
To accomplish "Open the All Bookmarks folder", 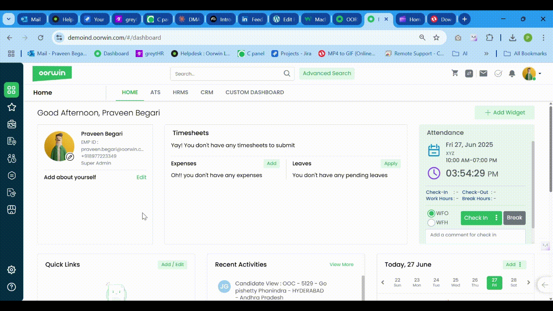I will pyautogui.click(x=525, y=54).
